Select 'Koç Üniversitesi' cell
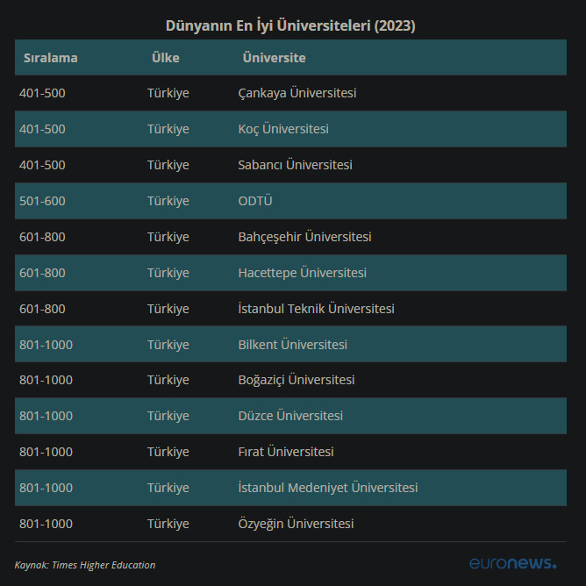This screenshot has width=586, height=586. tap(283, 129)
